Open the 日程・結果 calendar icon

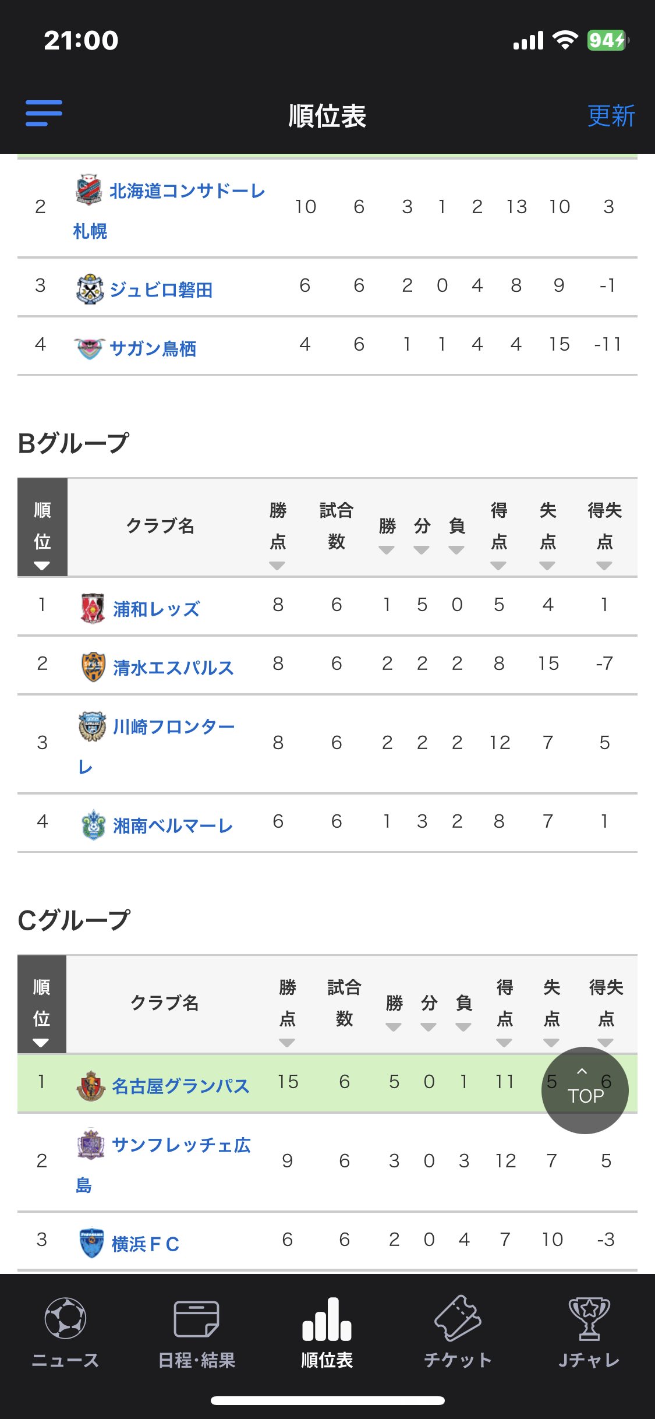pyautogui.click(x=197, y=1318)
